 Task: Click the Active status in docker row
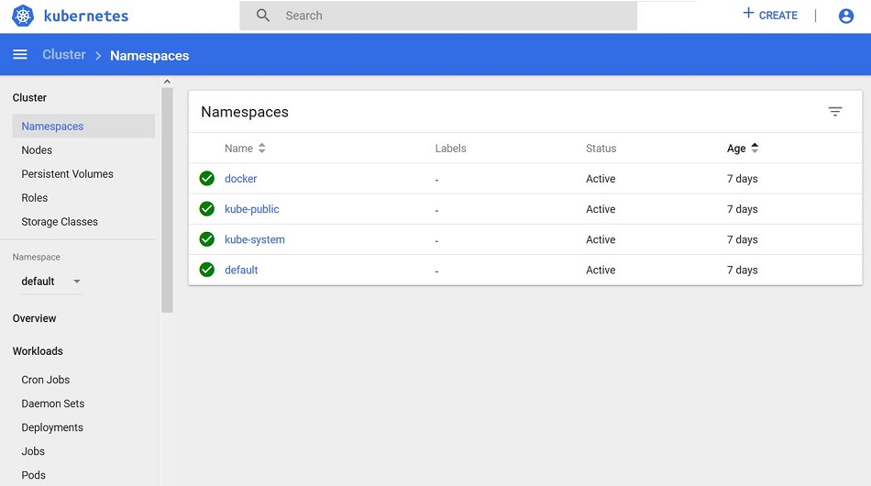tap(601, 179)
